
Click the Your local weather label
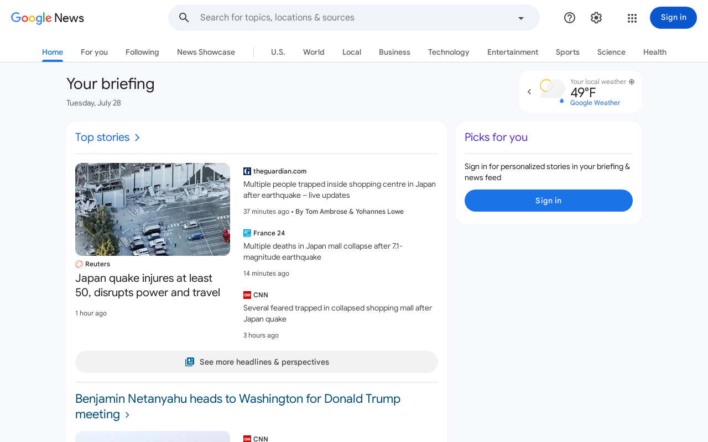[x=598, y=82]
